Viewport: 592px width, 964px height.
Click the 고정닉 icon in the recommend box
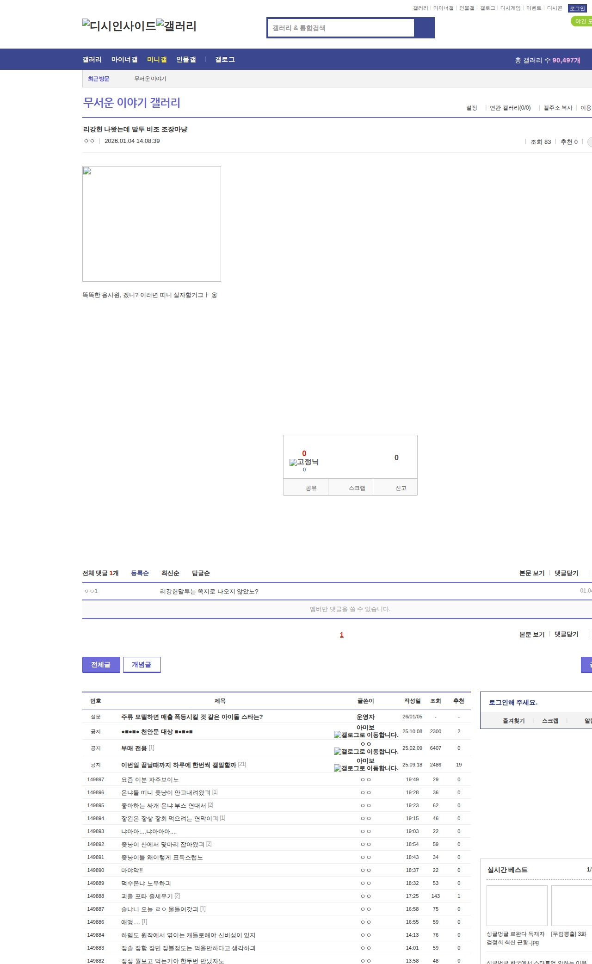tap(293, 463)
